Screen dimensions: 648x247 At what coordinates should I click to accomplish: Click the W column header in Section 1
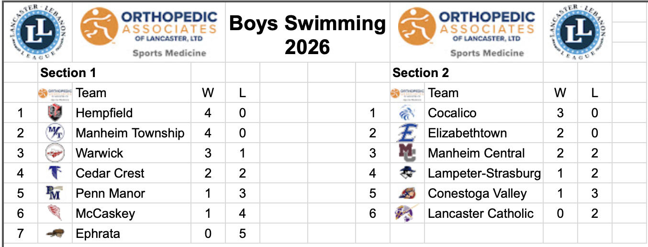coord(208,93)
